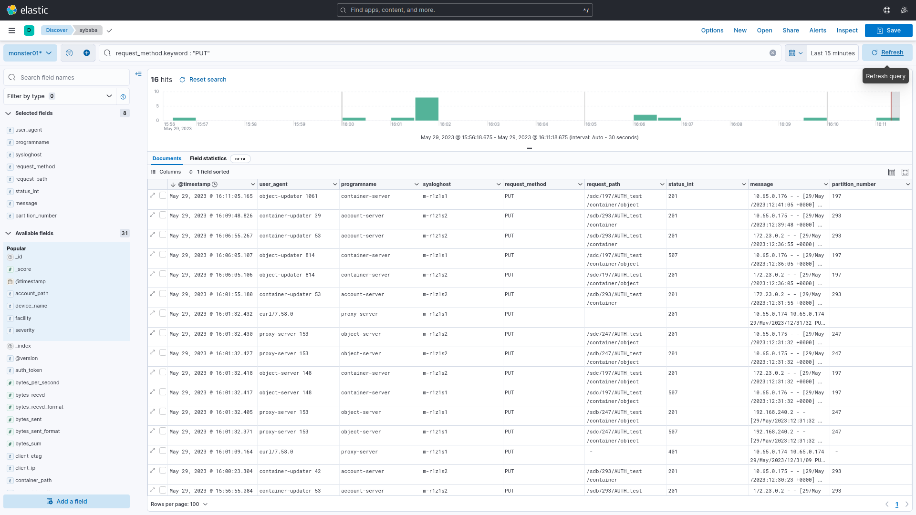The height and width of the screenshot is (515, 916).
Task: Open the display options grid icon
Action: pos(891,172)
